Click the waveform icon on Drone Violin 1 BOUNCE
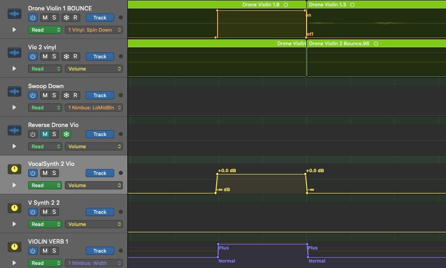Viewport: 446px width, 268px height. tap(14, 14)
